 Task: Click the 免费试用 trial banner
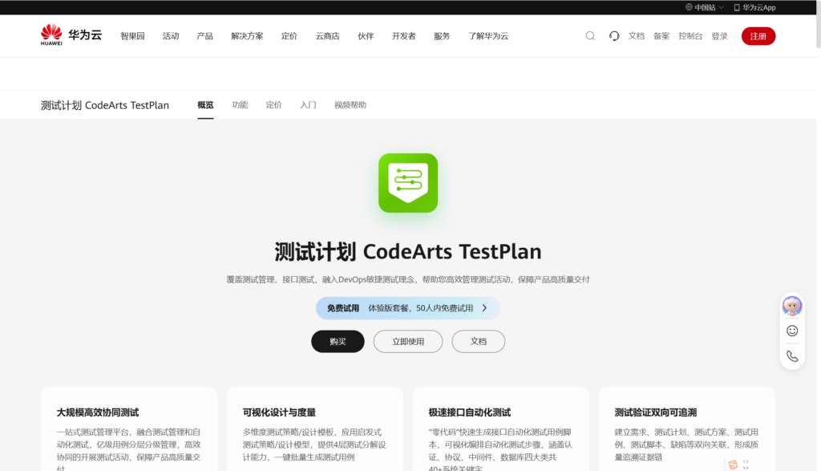408,308
